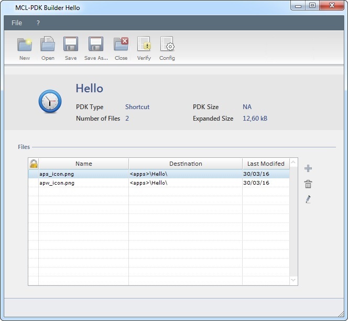Click the Save As toolbar icon
Image resolution: width=348 pixels, height=321 pixels.
tap(96, 45)
